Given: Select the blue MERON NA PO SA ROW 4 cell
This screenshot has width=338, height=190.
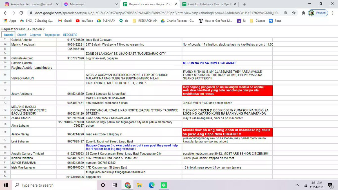Looking at the screenshot, I should 227,63.
